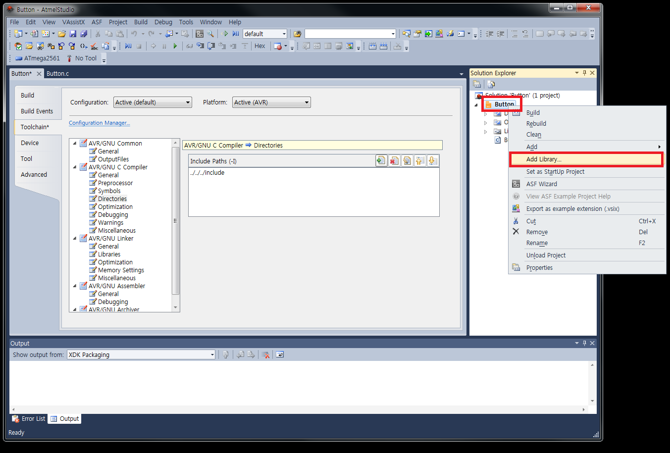Click the No Tool programmer button
670x453 pixels.
pyautogui.click(x=82, y=58)
